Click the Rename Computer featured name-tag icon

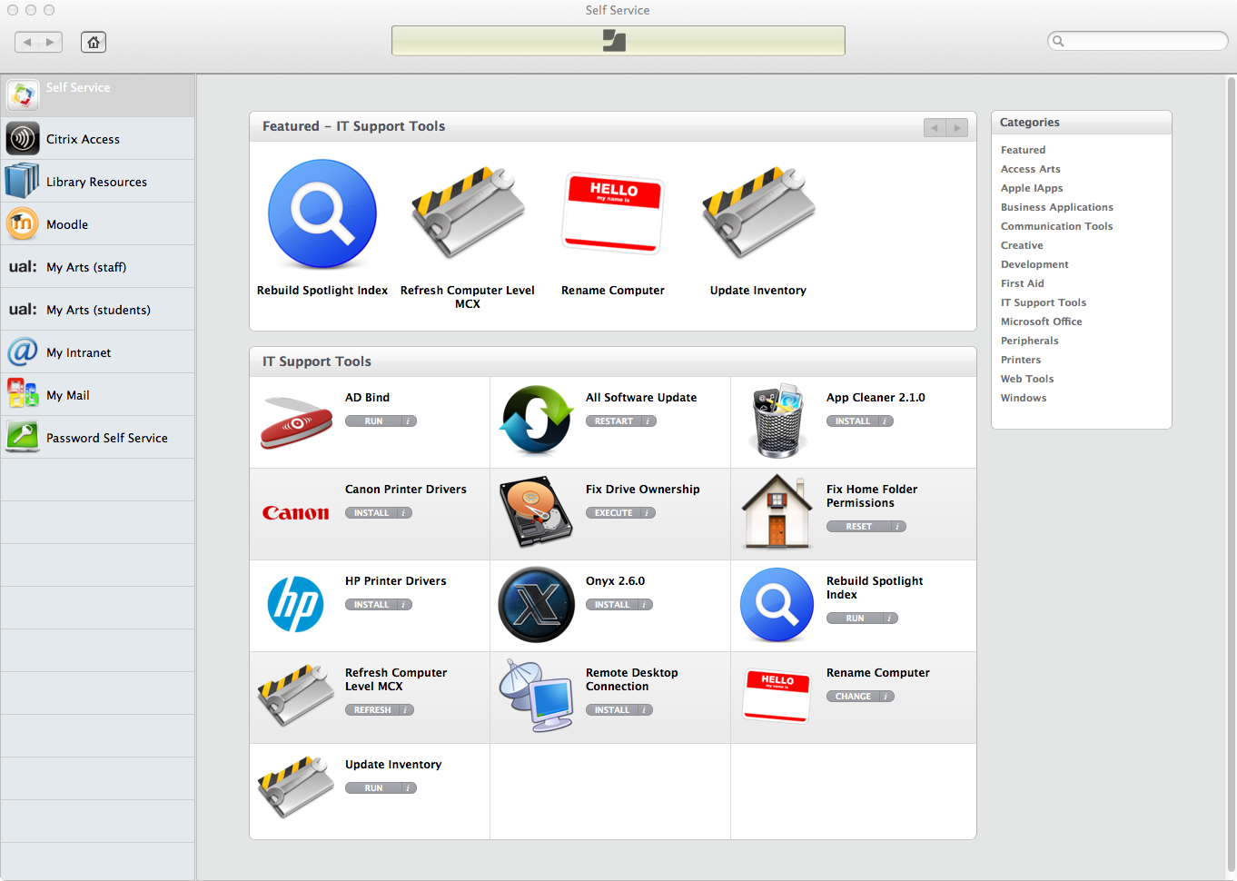[613, 213]
